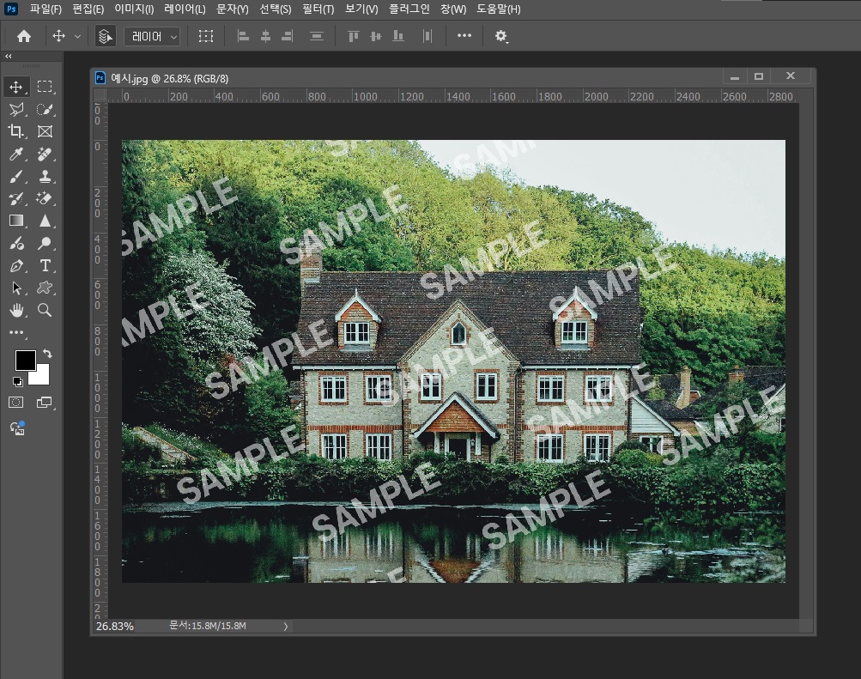Click the vertical distribute icon after the align-bottom icon

427,36
